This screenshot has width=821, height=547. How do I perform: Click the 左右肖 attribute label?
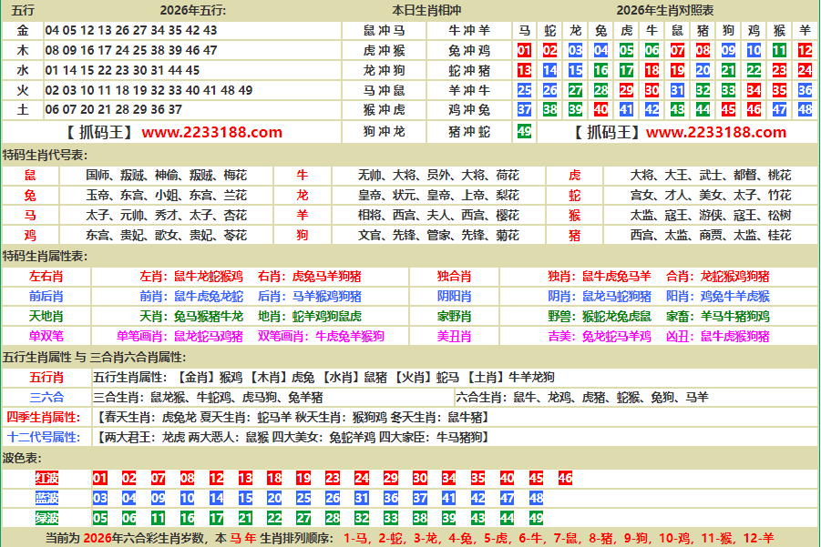click(x=46, y=276)
